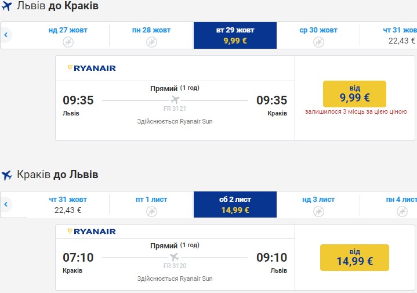This screenshot has height=293, width=417.
Task: Select the від 9,99 € fare button
Action: [x=354, y=94]
